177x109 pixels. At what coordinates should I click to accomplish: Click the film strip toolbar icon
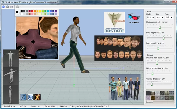tap(12, 7)
